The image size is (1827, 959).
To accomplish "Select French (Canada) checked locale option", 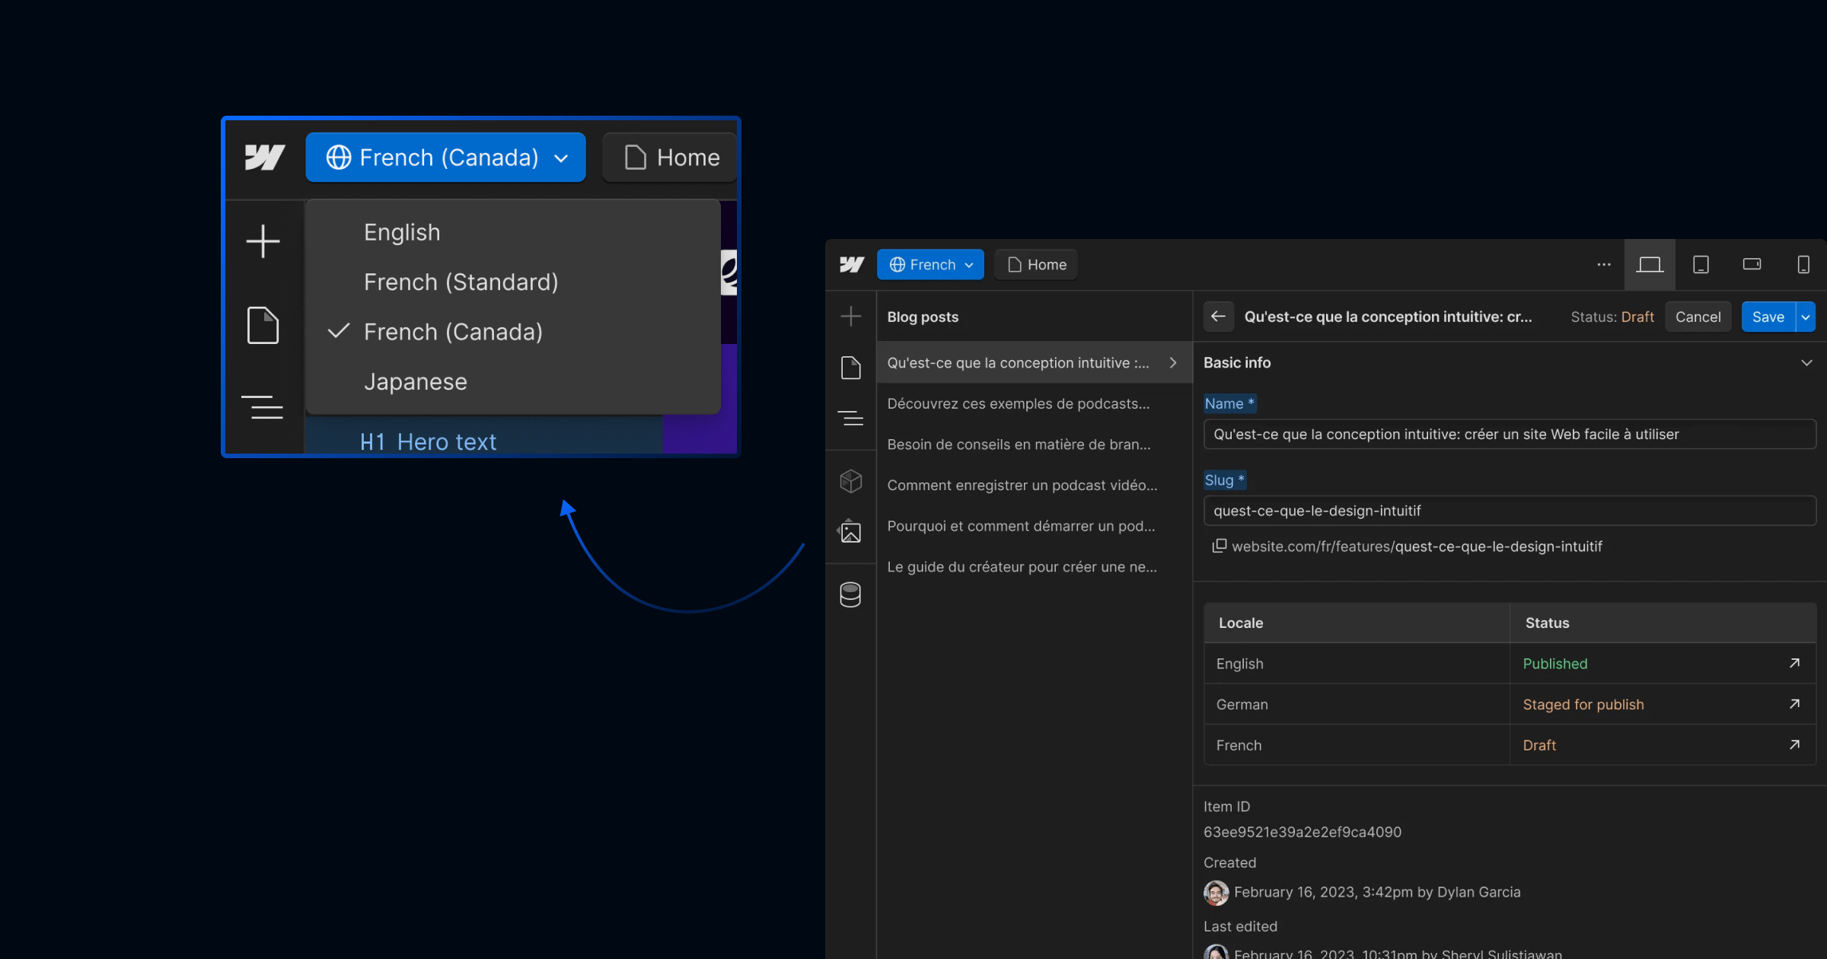I will click(453, 332).
